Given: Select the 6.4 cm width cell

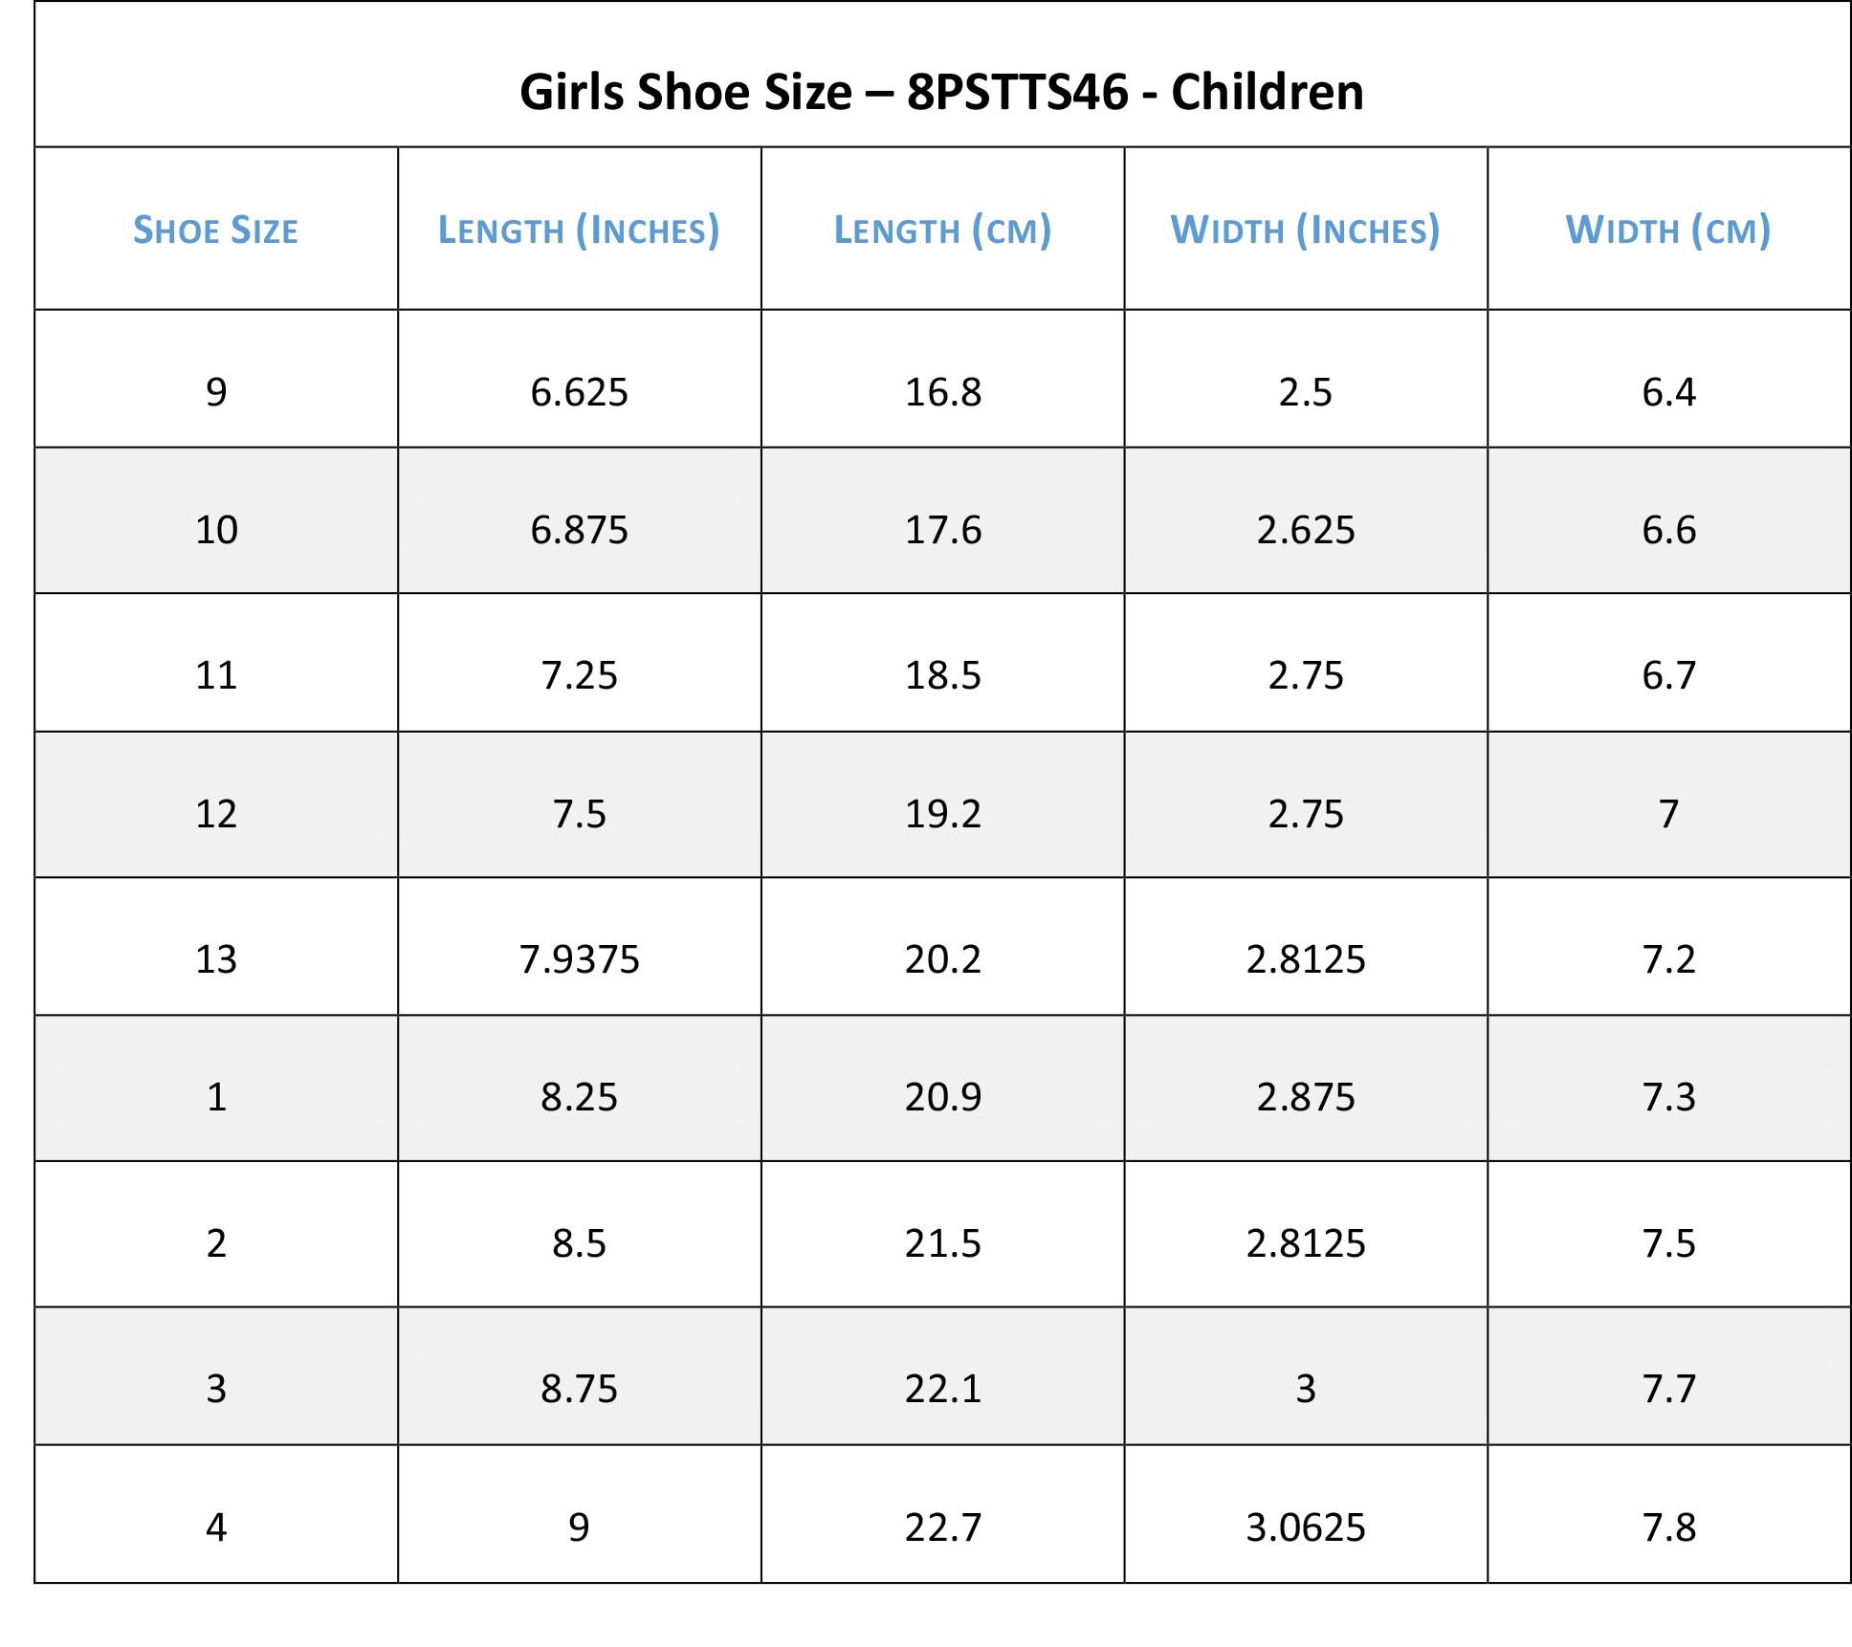Looking at the screenshot, I should 1668,392.
